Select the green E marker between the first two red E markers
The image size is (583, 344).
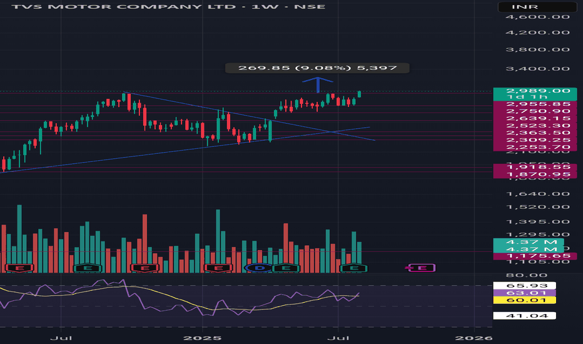click(88, 268)
